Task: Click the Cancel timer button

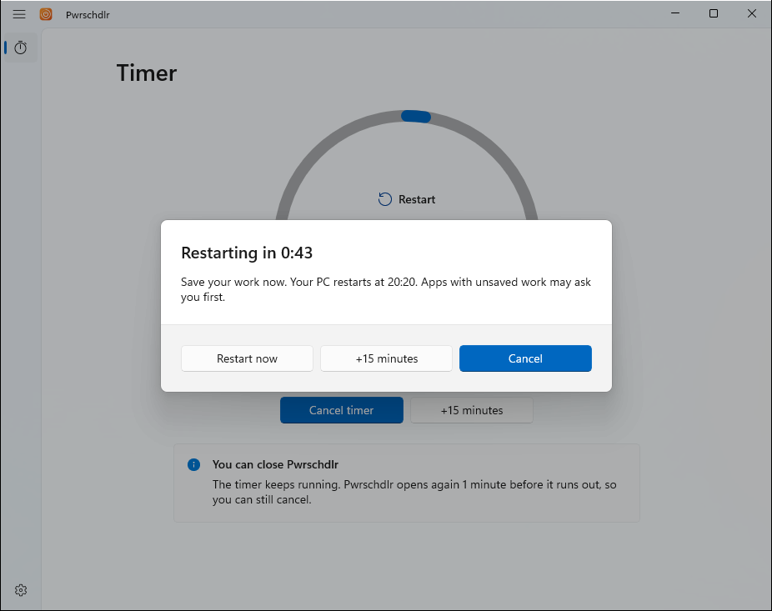Action: click(342, 410)
